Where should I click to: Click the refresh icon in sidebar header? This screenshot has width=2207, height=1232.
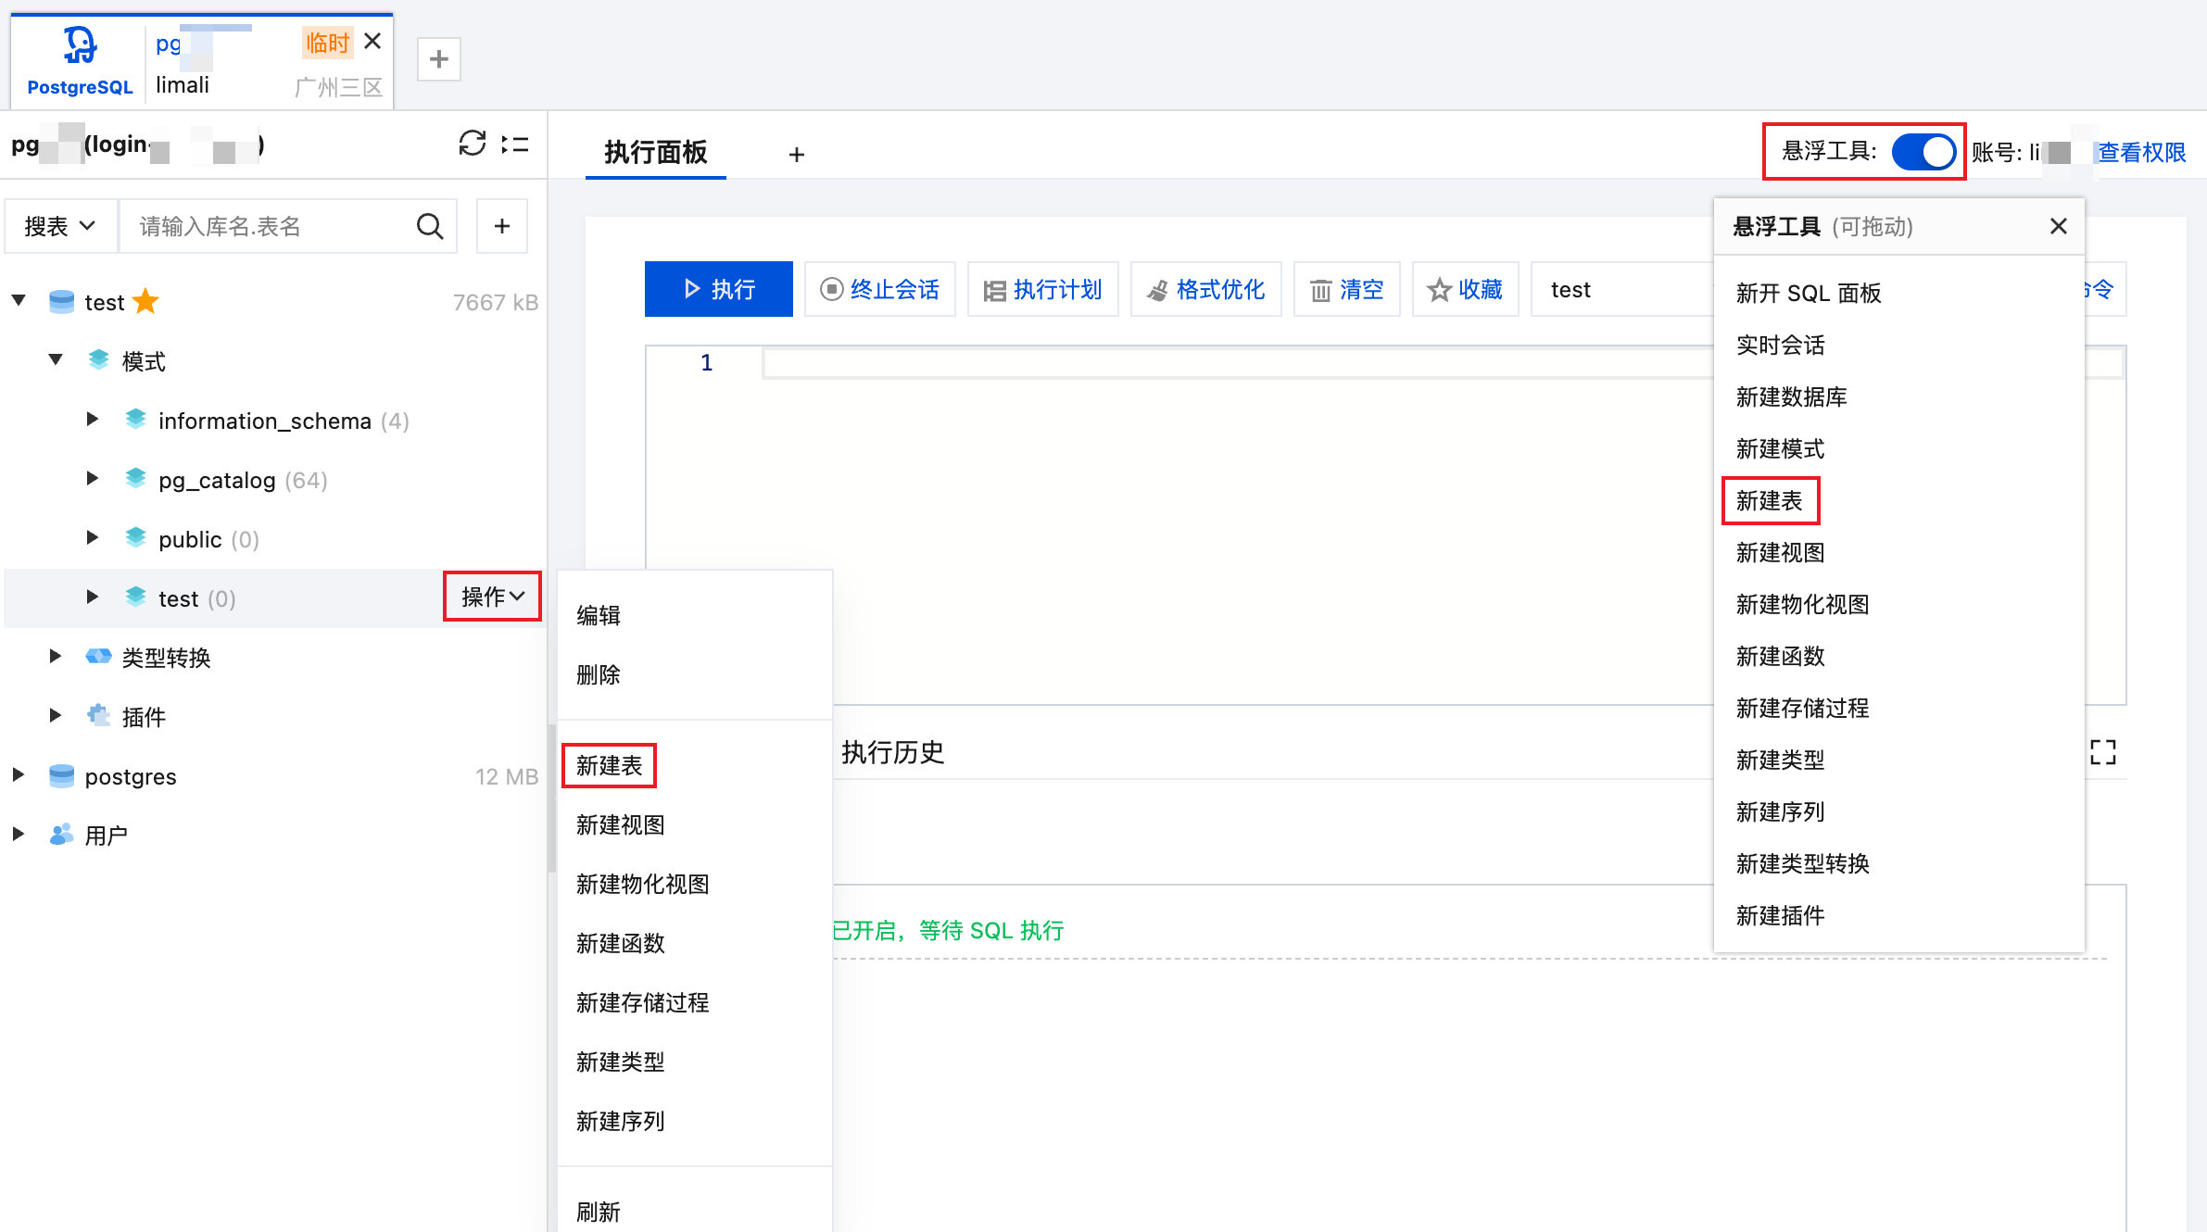tap(472, 144)
